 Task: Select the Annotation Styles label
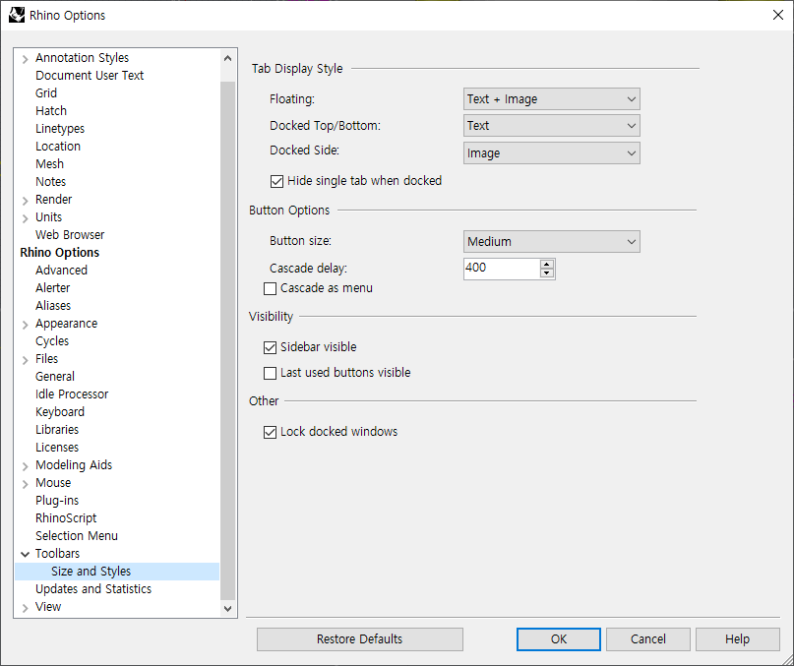(82, 58)
